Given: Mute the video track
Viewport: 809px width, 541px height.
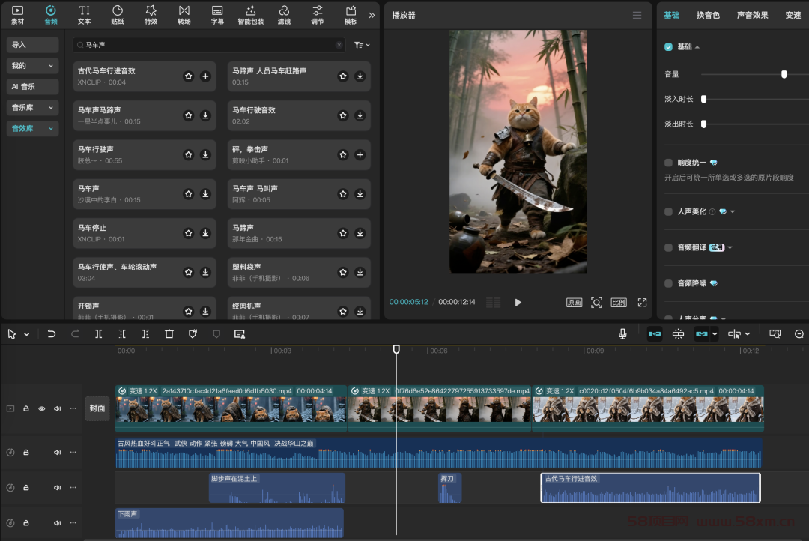Looking at the screenshot, I should pos(57,408).
